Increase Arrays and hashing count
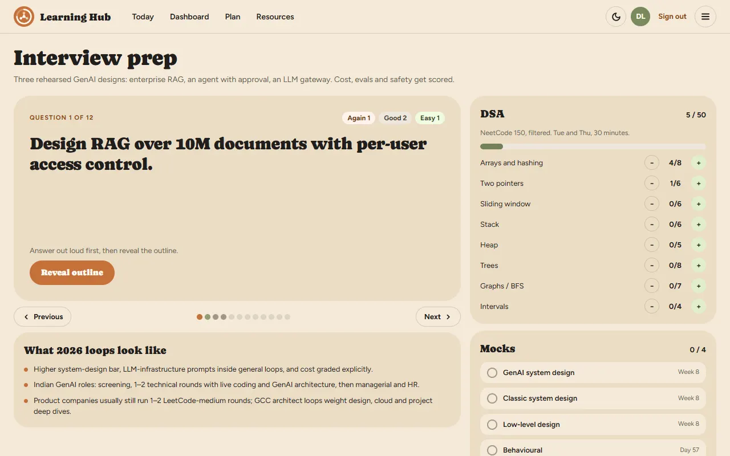 click(x=699, y=163)
